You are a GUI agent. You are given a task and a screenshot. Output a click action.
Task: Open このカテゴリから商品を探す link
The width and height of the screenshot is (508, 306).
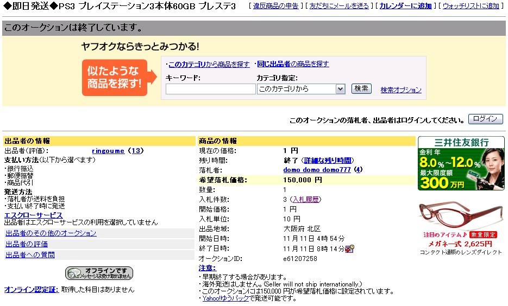[209, 65]
